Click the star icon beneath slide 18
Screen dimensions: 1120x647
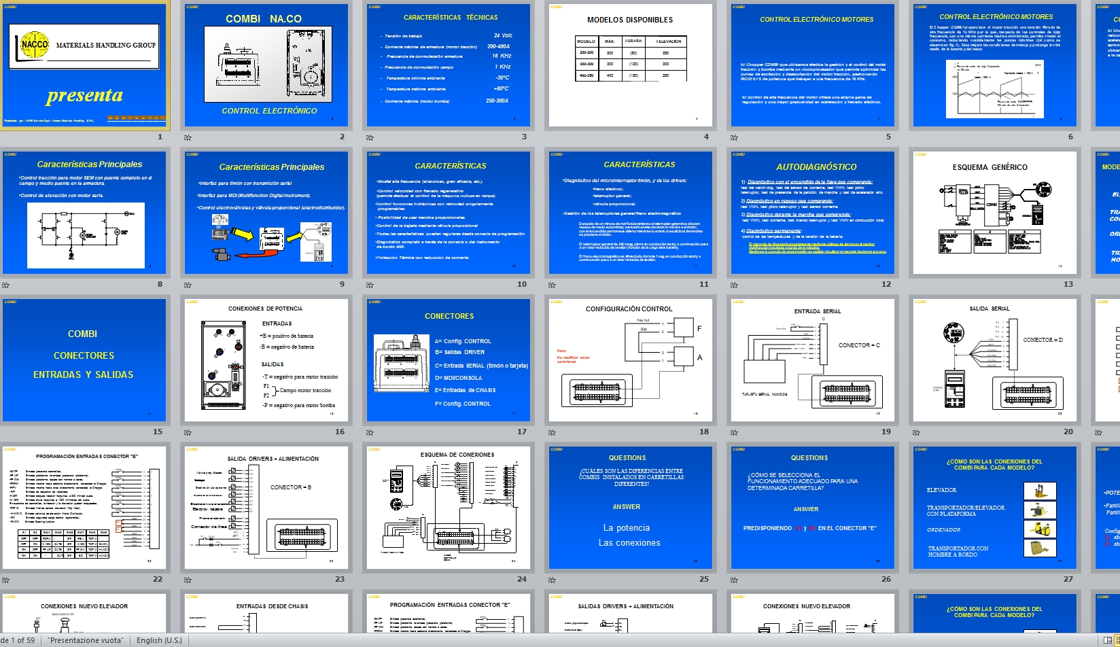[552, 432]
